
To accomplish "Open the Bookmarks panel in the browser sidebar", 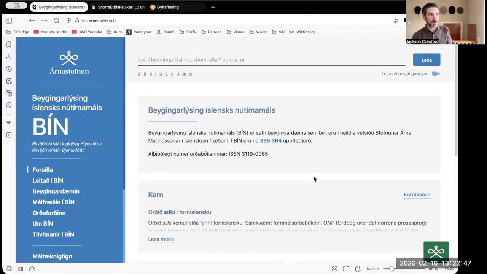I will (9, 45).
